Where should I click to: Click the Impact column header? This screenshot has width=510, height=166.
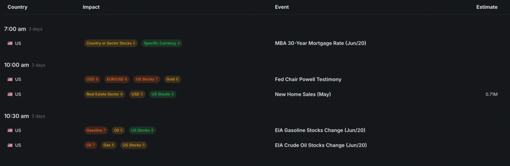pyautogui.click(x=91, y=7)
